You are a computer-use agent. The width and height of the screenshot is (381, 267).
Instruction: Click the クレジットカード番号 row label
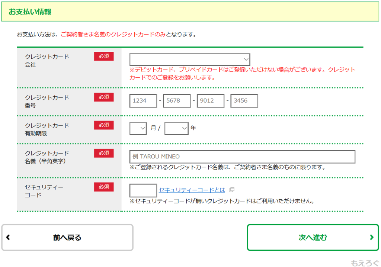[x=47, y=101]
